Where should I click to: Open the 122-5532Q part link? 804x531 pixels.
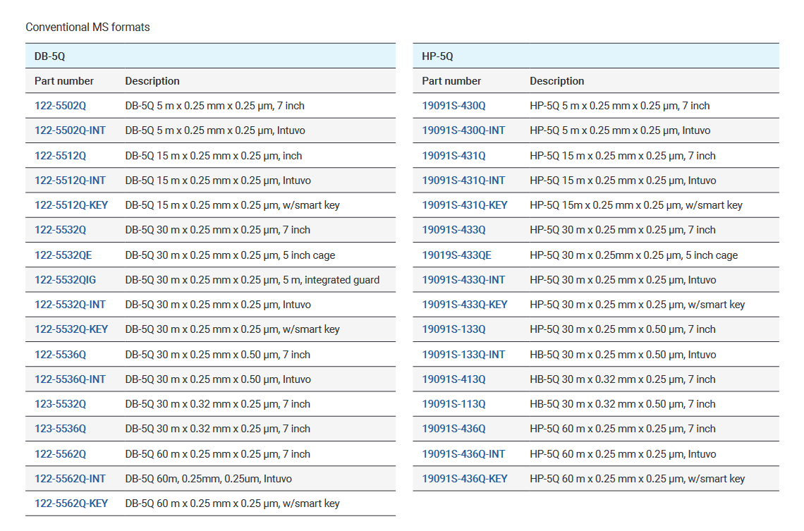pos(60,230)
